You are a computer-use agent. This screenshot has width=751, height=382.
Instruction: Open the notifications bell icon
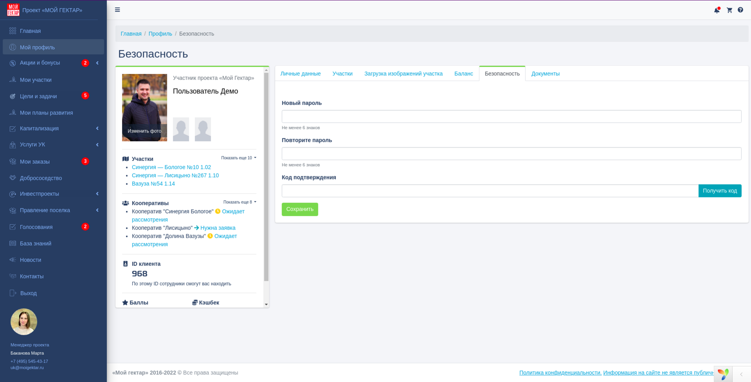(x=717, y=10)
